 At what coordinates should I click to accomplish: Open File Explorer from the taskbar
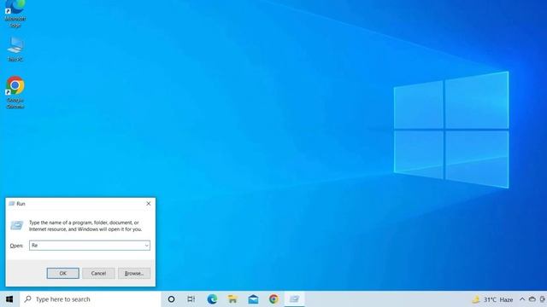pos(232,299)
